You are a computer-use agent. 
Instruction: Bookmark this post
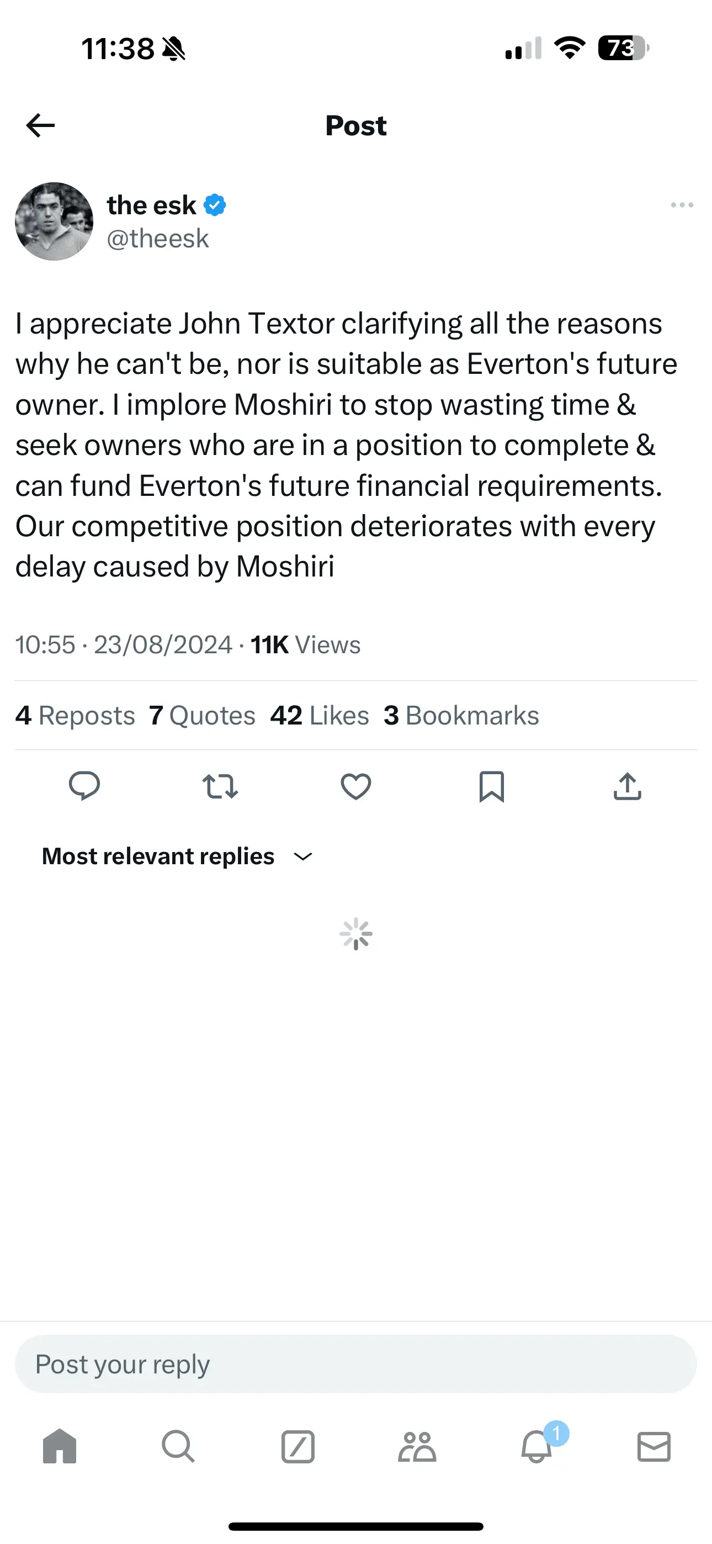[491, 786]
